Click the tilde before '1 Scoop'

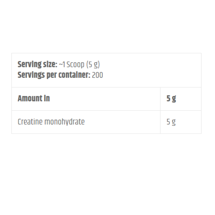coord(61,64)
